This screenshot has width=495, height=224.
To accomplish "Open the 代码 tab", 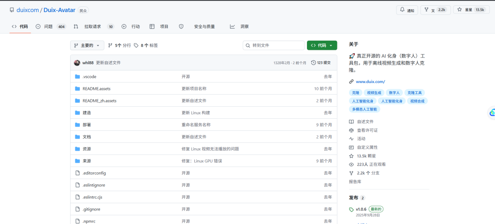I will point(20,27).
